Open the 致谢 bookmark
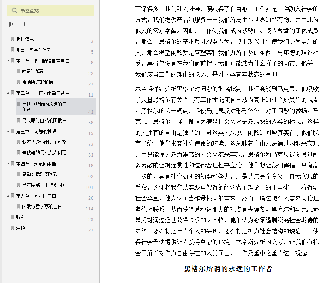Screen dimensions: 336x283 21,217
